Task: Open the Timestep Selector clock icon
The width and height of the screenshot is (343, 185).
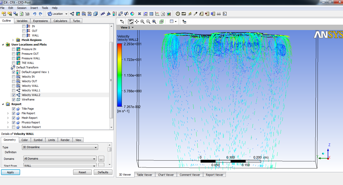Action: [x=178, y=14]
